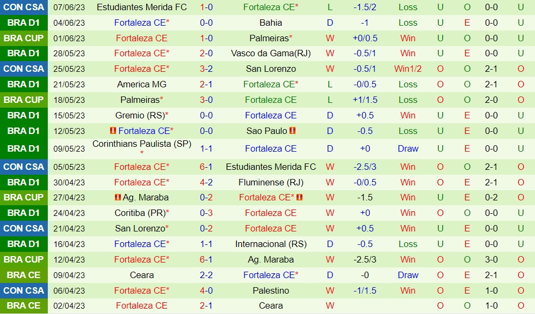Open Estudiantes Merida FC from the 07/06/23 match
Image resolution: width=535 pixels, height=314 pixels.
pyautogui.click(x=142, y=7)
